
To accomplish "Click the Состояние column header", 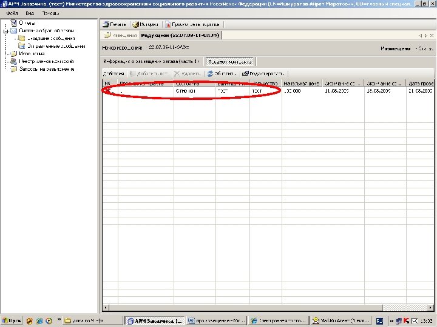I will coord(195,83).
